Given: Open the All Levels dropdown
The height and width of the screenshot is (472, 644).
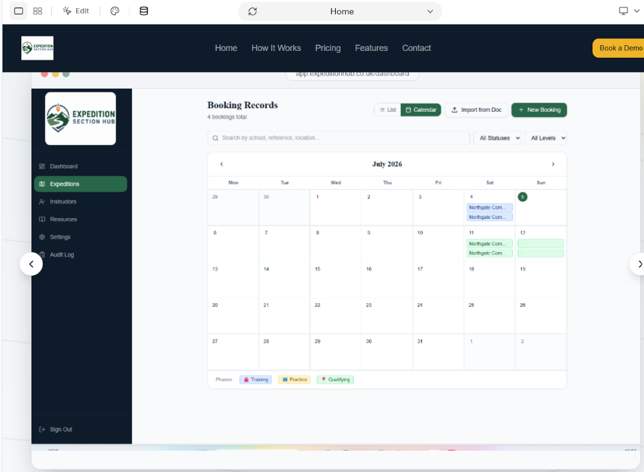Looking at the screenshot, I should coord(546,138).
